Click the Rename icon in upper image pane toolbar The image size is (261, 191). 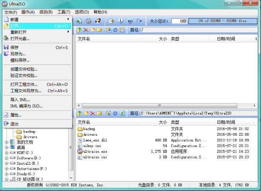(99, 30)
